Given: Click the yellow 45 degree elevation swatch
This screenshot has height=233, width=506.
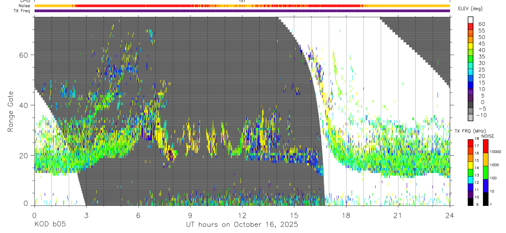Looking at the screenshot, I should coord(471,46).
